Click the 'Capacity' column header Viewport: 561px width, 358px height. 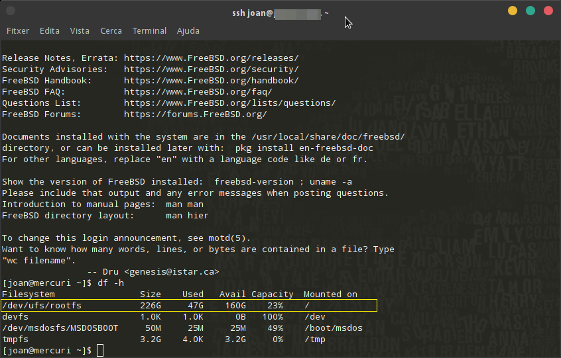tap(272, 294)
